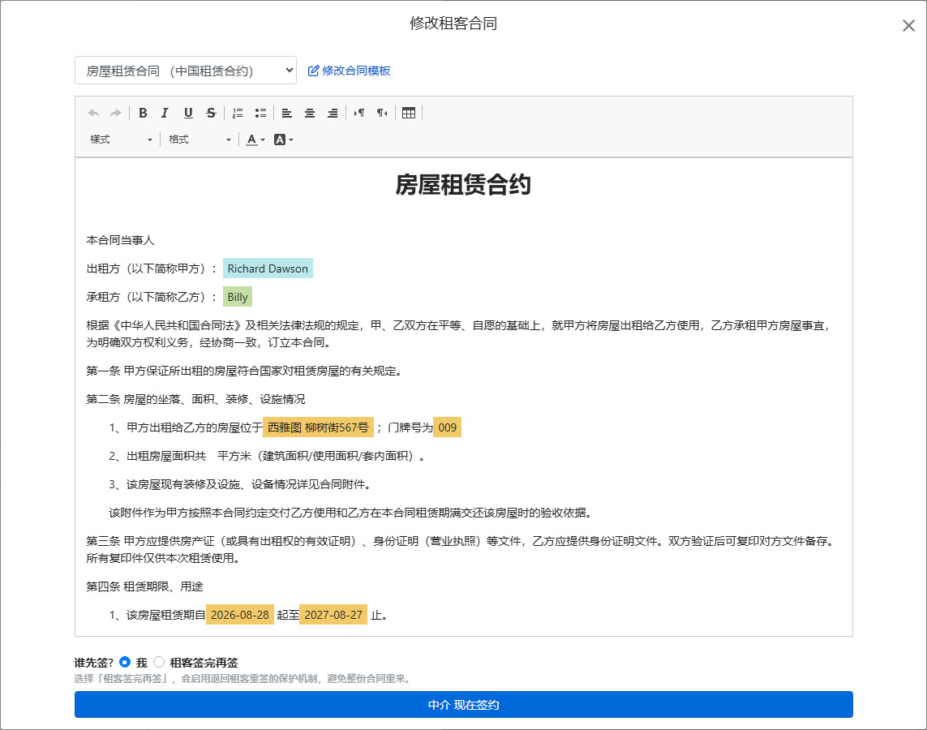The width and height of the screenshot is (927, 730).
Task: Open the 格式 format dropdown
Action: tap(200, 140)
